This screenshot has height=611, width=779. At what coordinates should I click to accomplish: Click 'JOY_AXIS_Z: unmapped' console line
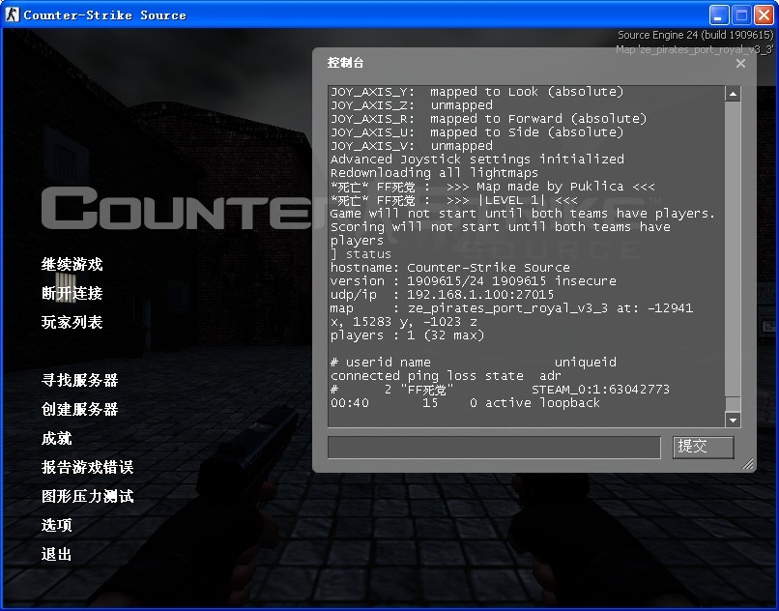[412, 105]
